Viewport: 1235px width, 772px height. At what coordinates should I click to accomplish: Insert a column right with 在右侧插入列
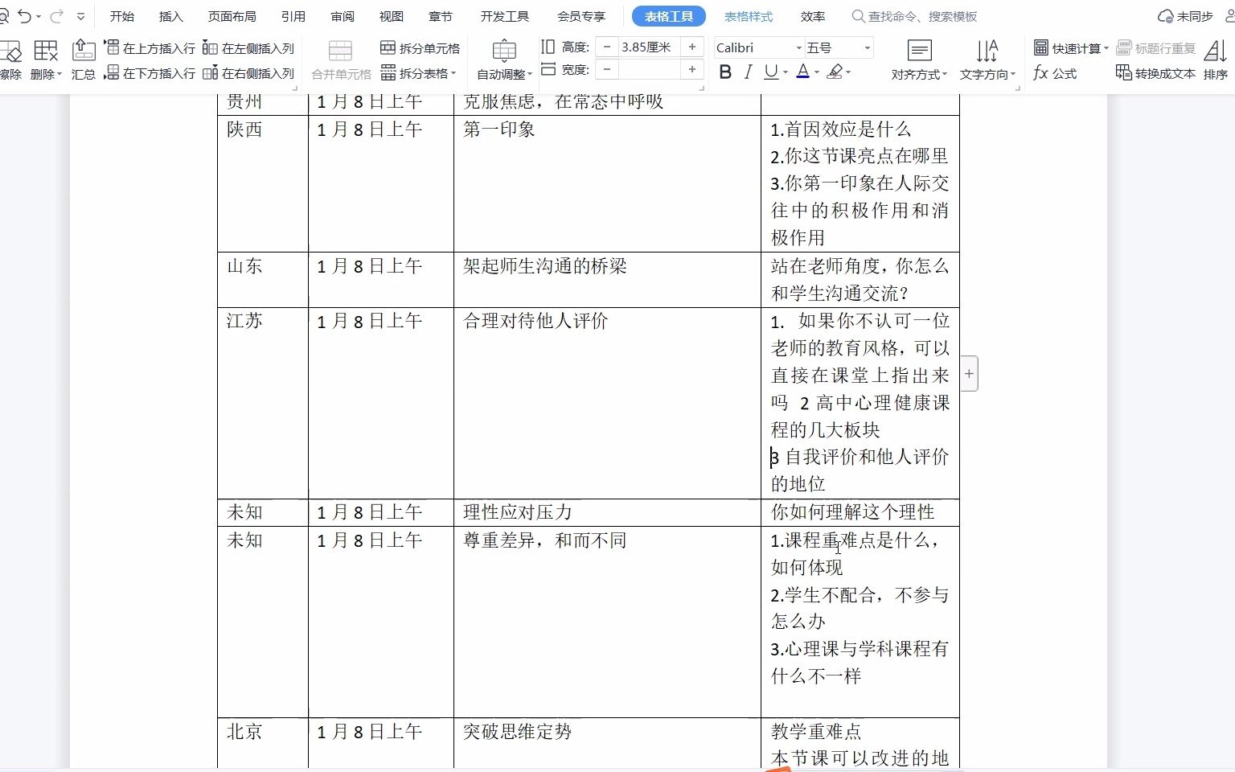(x=248, y=73)
